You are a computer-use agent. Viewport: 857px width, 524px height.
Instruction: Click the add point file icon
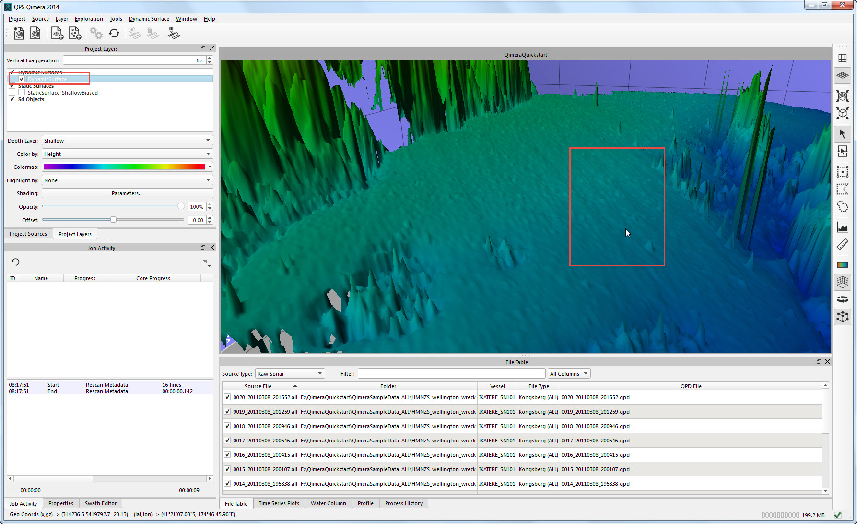pyautogui.click(x=75, y=33)
